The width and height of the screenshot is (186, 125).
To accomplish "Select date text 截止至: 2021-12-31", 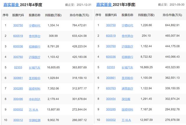I will (x=78, y=5).
